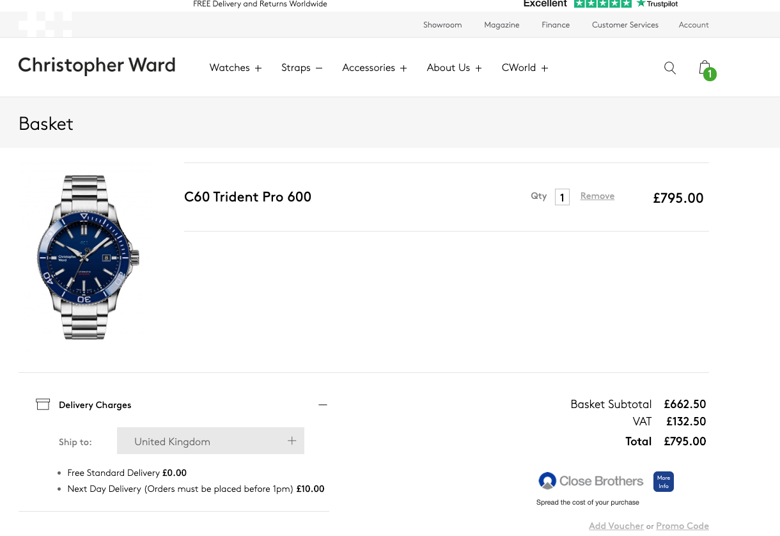Click the quantity input field
The width and height of the screenshot is (780, 536).
click(562, 197)
